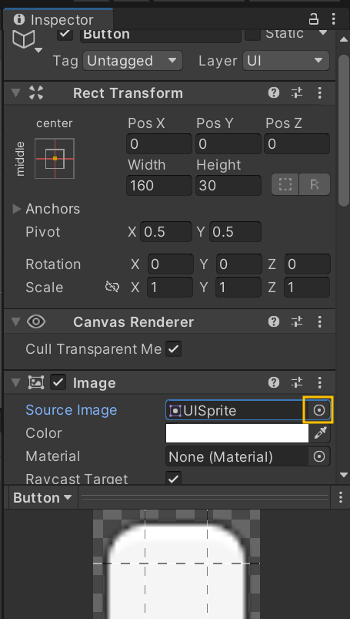Open the Layer UI dropdown
This screenshot has width=350, height=619.
[286, 61]
